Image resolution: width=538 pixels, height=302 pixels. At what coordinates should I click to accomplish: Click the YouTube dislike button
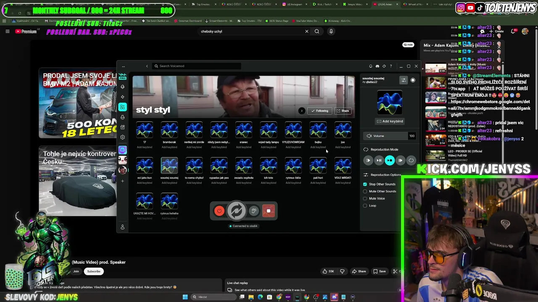click(x=342, y=271)
